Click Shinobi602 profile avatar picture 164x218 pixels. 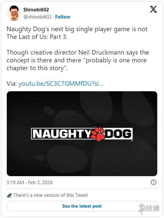[14, 13]
